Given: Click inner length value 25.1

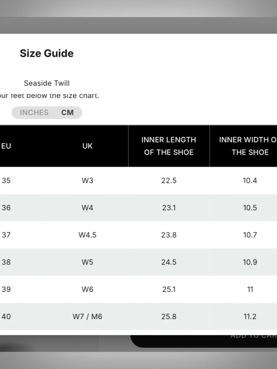Looking at the screenshot, I should coord(169,289).
